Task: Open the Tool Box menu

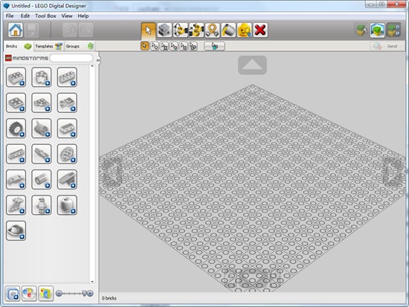Action: 45,16
